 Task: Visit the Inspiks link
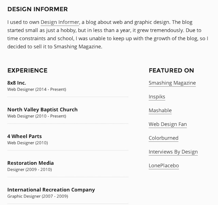pyautogui.click(x=157, y=97)
